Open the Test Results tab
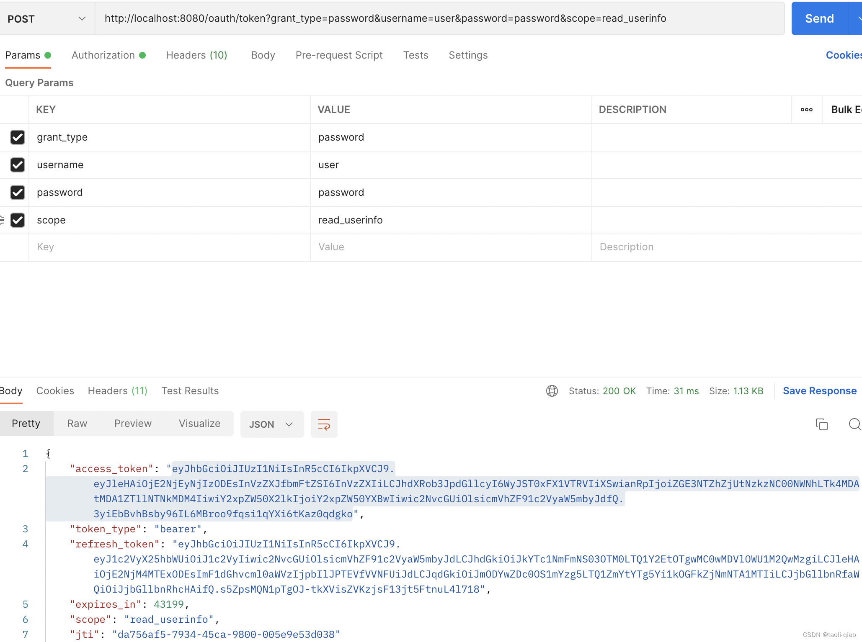 coord(190,391)
